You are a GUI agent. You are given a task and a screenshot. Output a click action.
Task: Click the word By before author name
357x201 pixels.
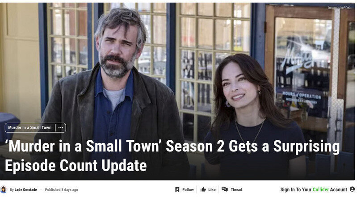coord(12,190)
